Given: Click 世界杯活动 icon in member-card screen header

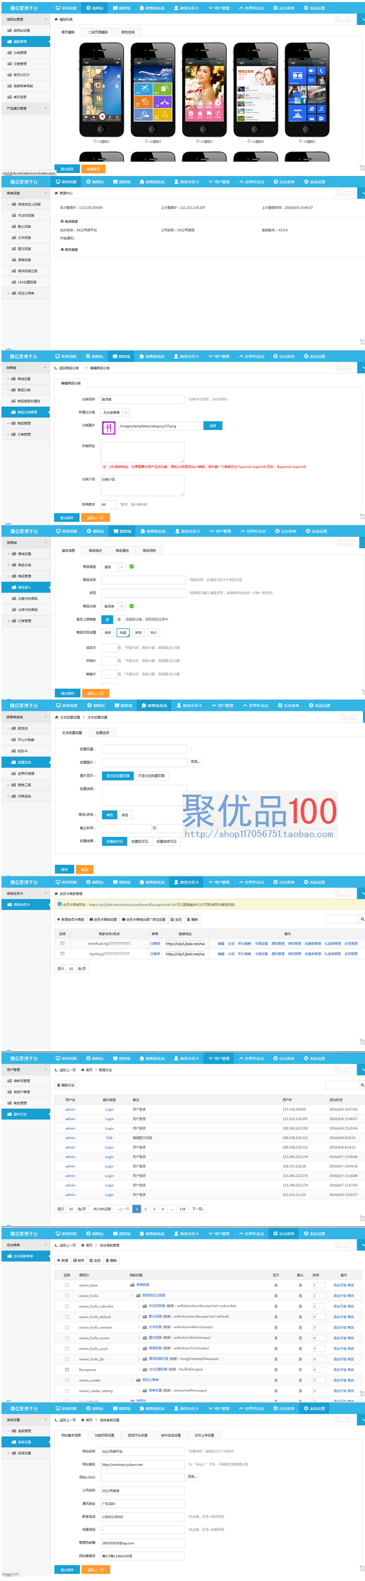Looking at the screenshot, I should click(x=242, y=882).
